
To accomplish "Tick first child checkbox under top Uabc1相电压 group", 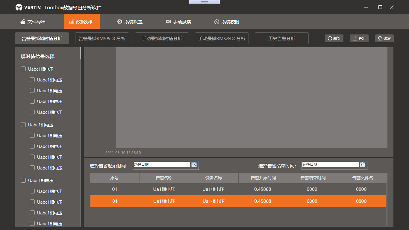I will [32, 80].
